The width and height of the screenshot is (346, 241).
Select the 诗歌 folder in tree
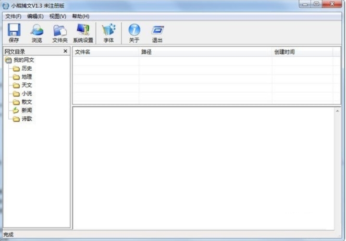(x=27, y=119)
